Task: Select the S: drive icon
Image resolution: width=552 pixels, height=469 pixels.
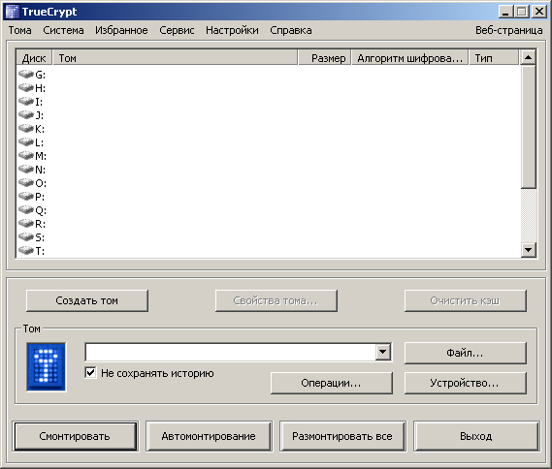Action: (x=26, y=237)
